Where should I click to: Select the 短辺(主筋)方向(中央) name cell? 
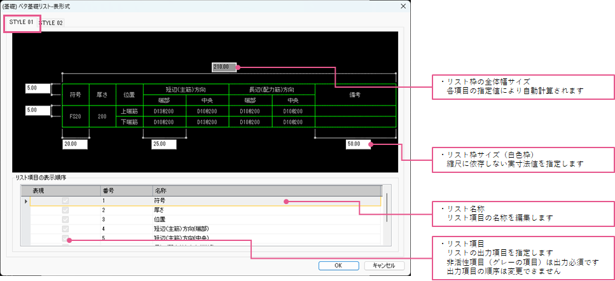[x=266, y=238]
